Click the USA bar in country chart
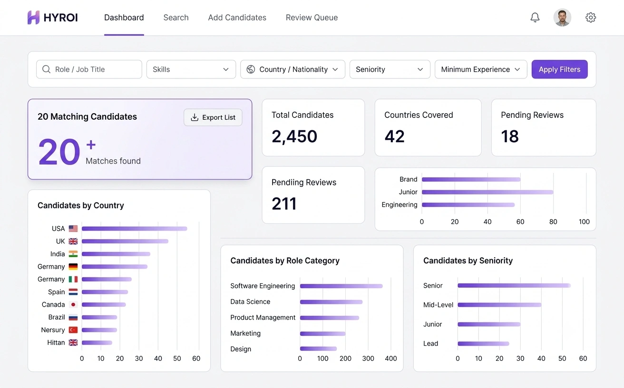624x388 pixels. 135,229
